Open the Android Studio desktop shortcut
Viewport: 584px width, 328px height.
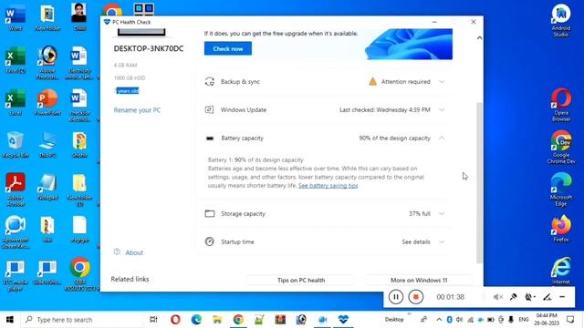pyautogui.click(x=561, y=20)
